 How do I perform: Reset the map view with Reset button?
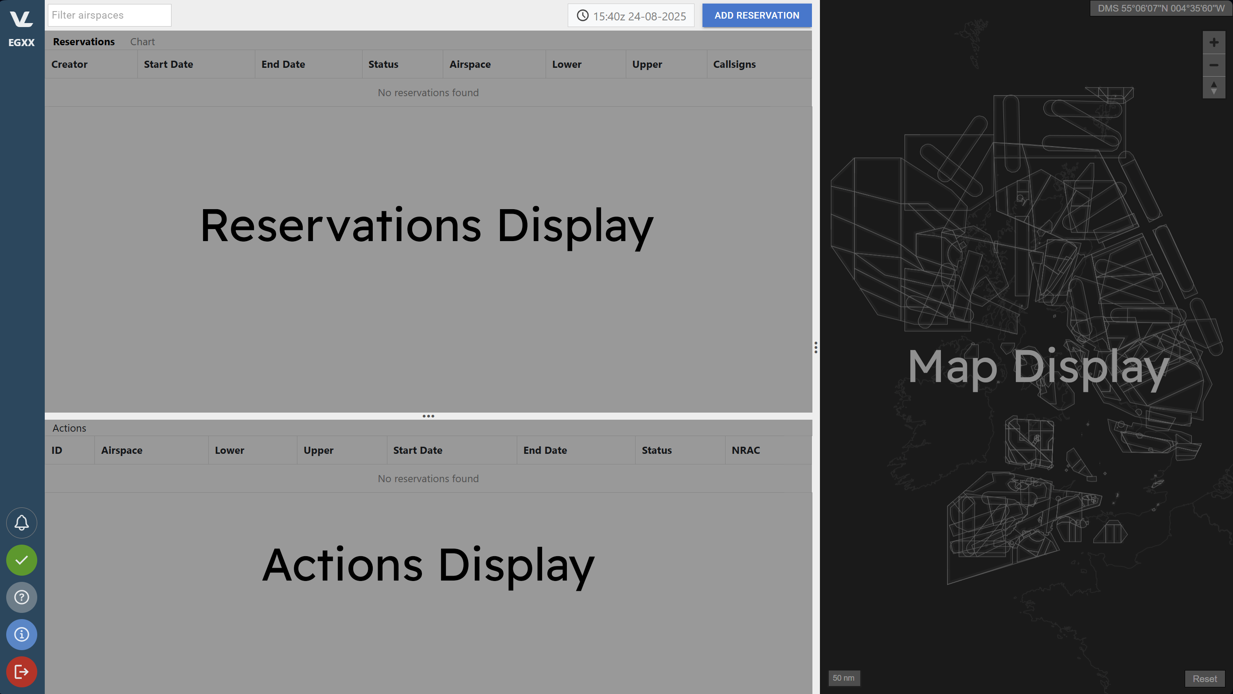pyautogui.click(x=1205, y=678)
